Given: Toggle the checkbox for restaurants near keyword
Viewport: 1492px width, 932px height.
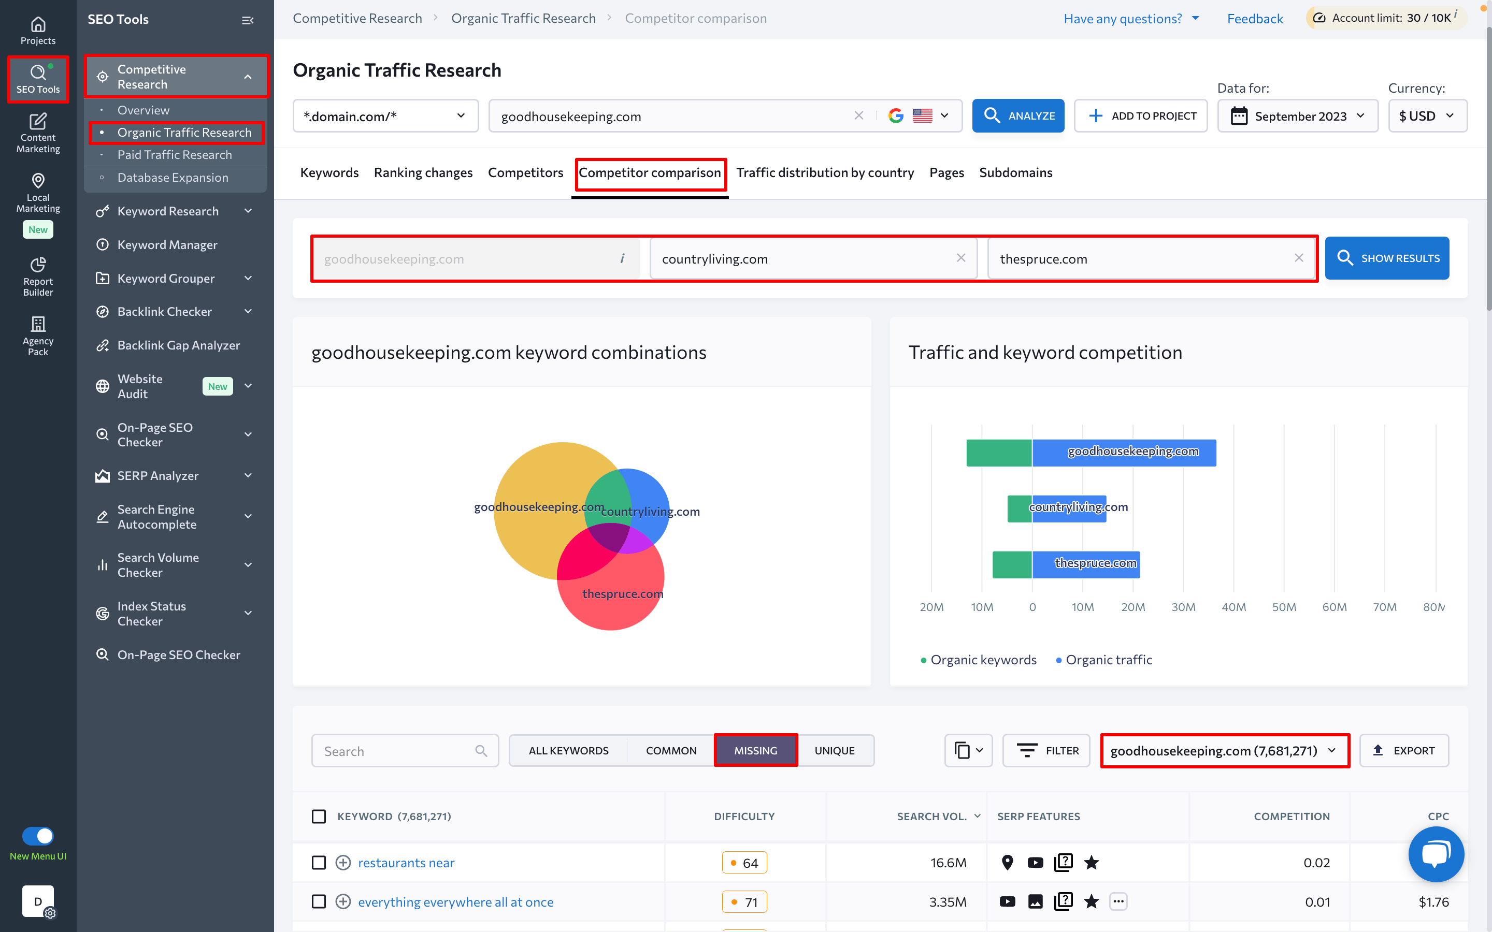Looking at the screenshot, I should (x=319, y=862).
